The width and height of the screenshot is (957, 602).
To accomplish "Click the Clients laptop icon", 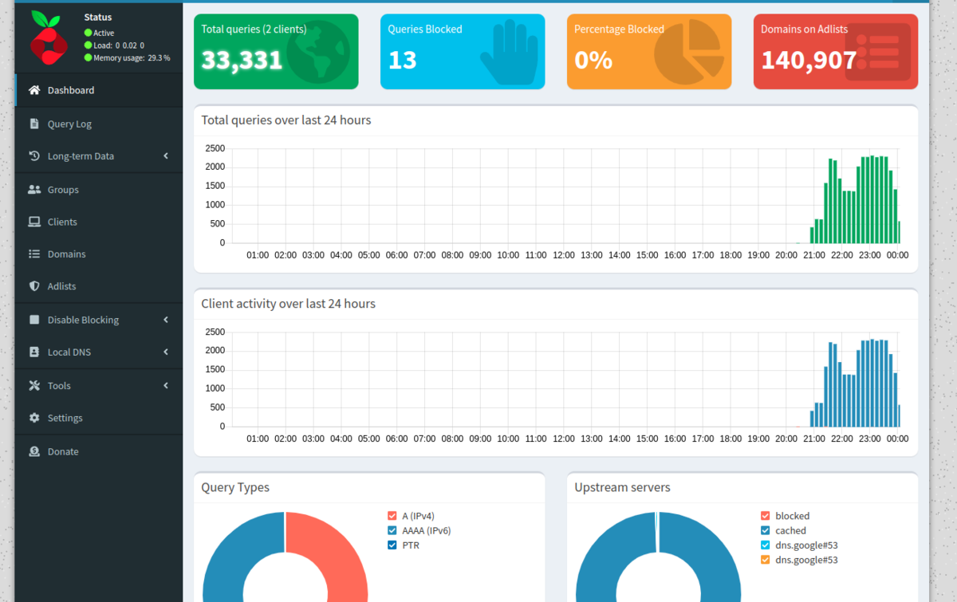I will pyautogui.click(x=34, y=222).
